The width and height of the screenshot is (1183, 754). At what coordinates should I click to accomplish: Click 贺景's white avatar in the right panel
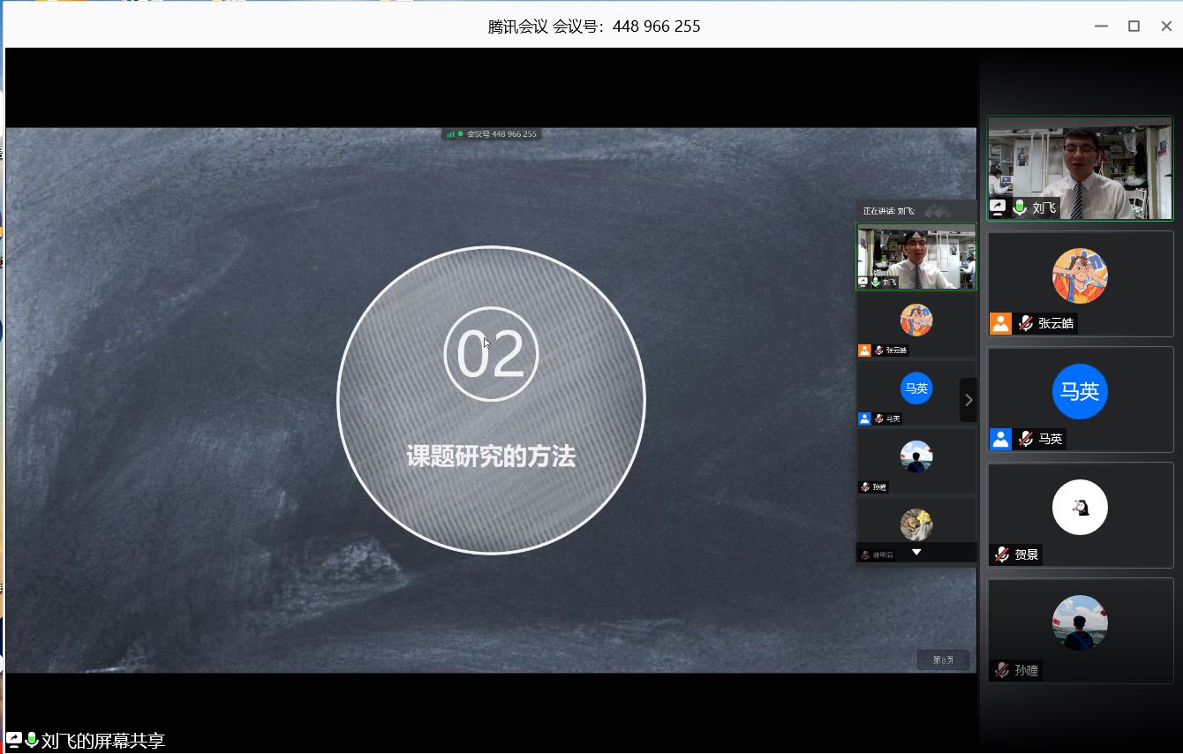(1080, 507)
